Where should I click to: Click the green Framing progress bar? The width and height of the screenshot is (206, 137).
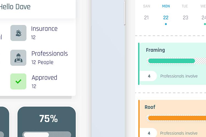172,61
